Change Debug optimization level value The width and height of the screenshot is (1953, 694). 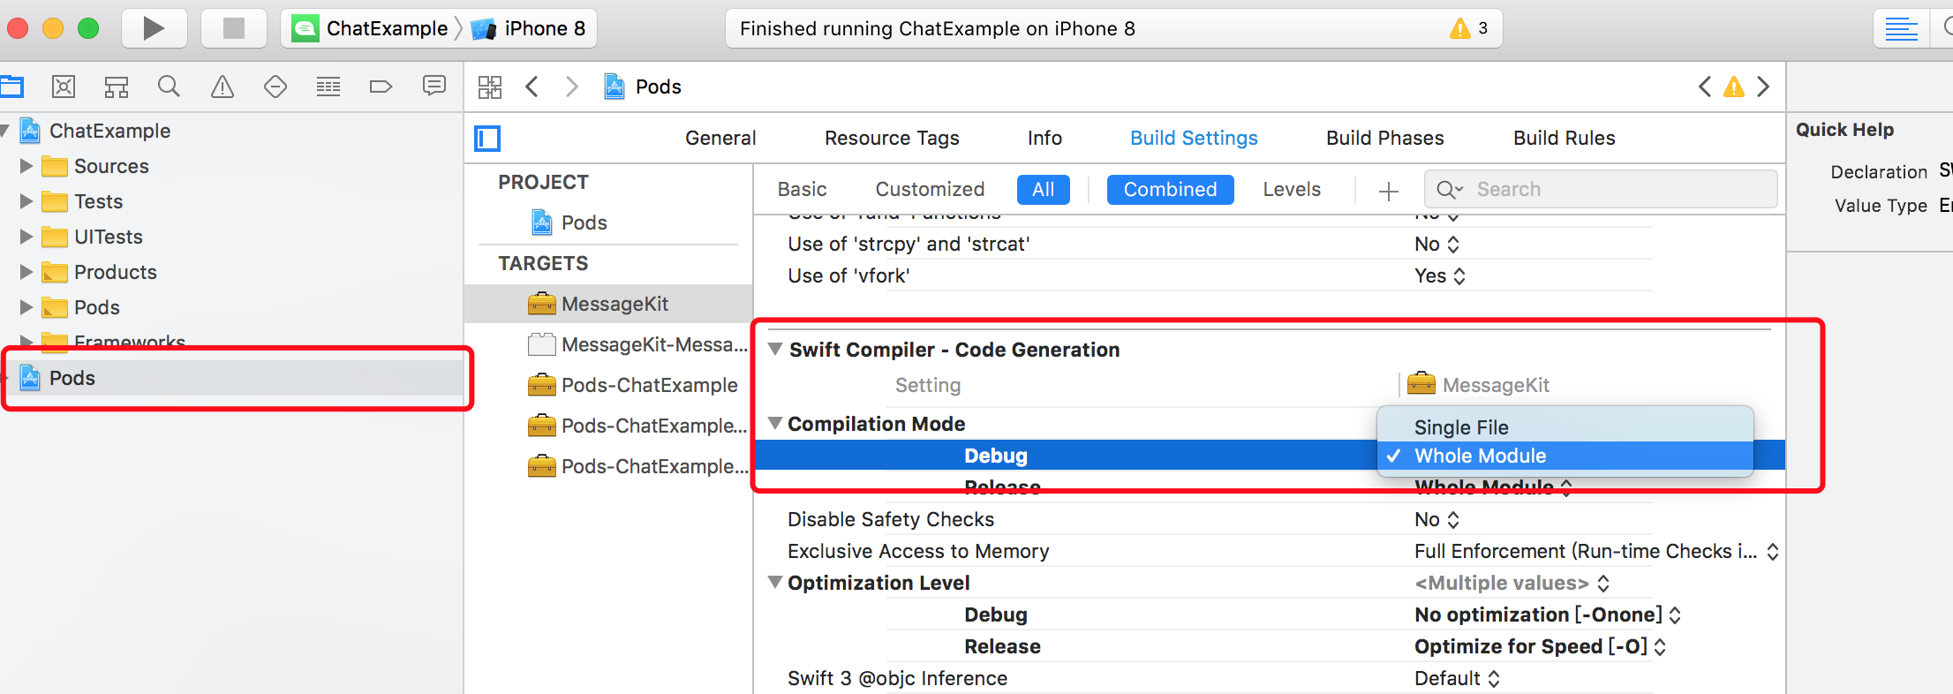1548,615
